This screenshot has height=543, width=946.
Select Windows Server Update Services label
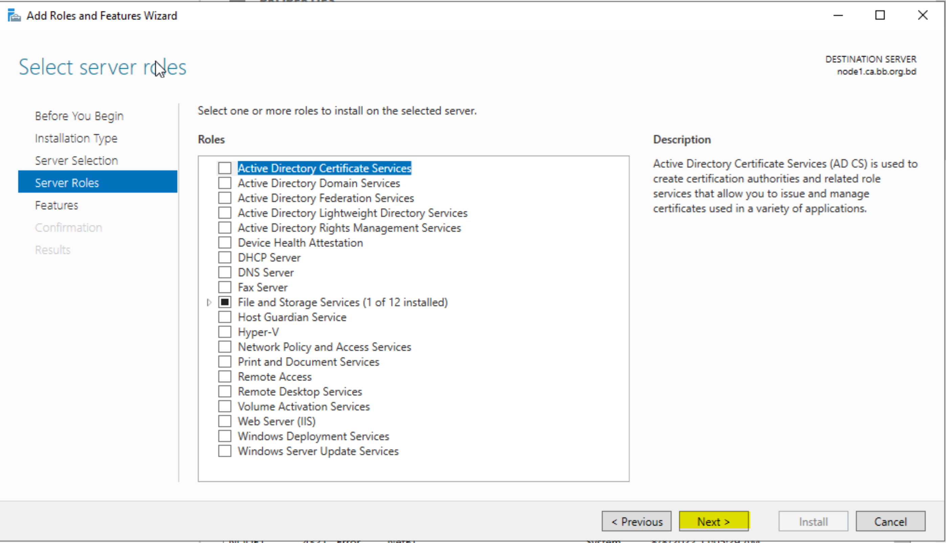coord(318,451)
